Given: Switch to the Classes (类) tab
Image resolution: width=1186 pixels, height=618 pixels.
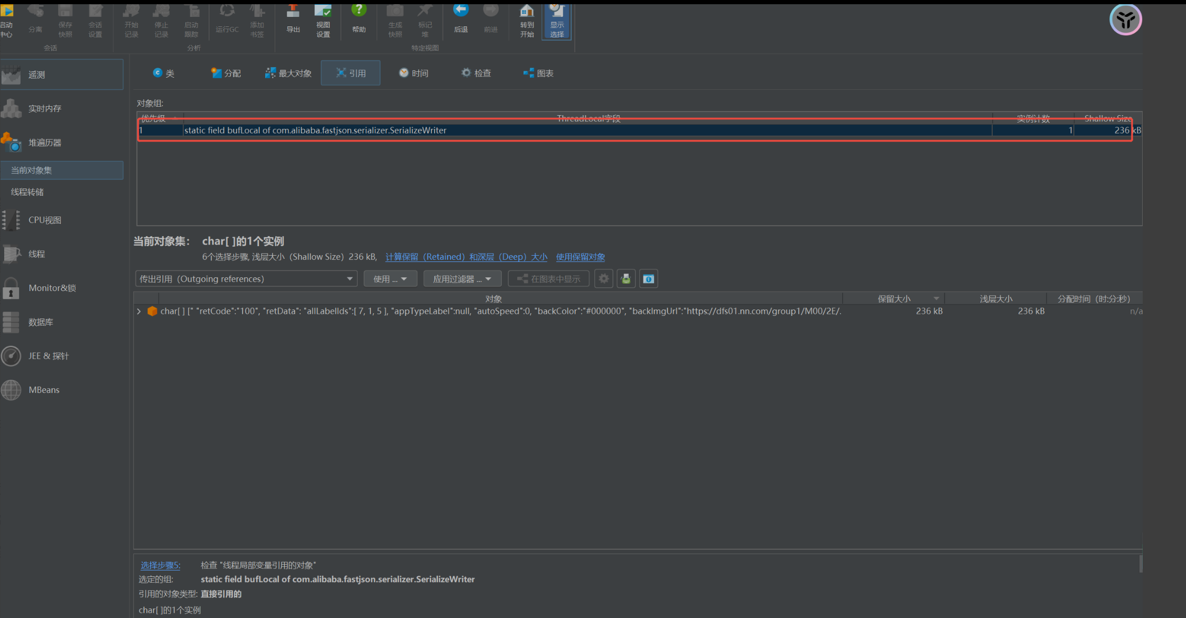Looking at the screenshot, I should point(164,73).
